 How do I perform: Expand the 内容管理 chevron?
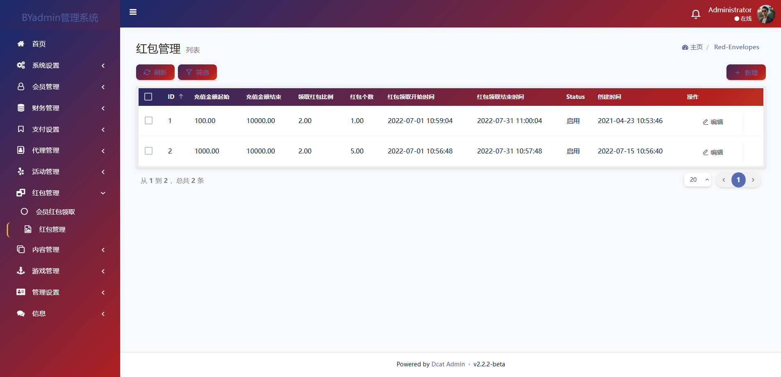[103, 249]
